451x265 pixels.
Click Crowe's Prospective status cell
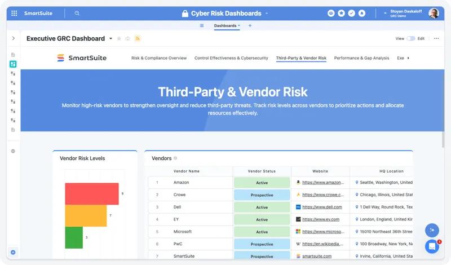click(262, 195)
